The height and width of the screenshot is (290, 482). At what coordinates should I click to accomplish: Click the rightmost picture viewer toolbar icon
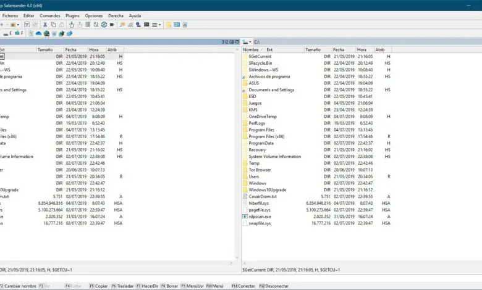(x=185, y=25)
